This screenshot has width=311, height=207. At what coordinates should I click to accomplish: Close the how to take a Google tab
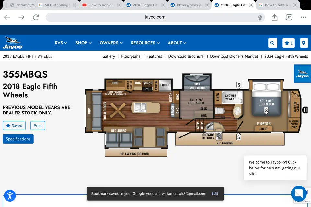(x=295, y=5)
